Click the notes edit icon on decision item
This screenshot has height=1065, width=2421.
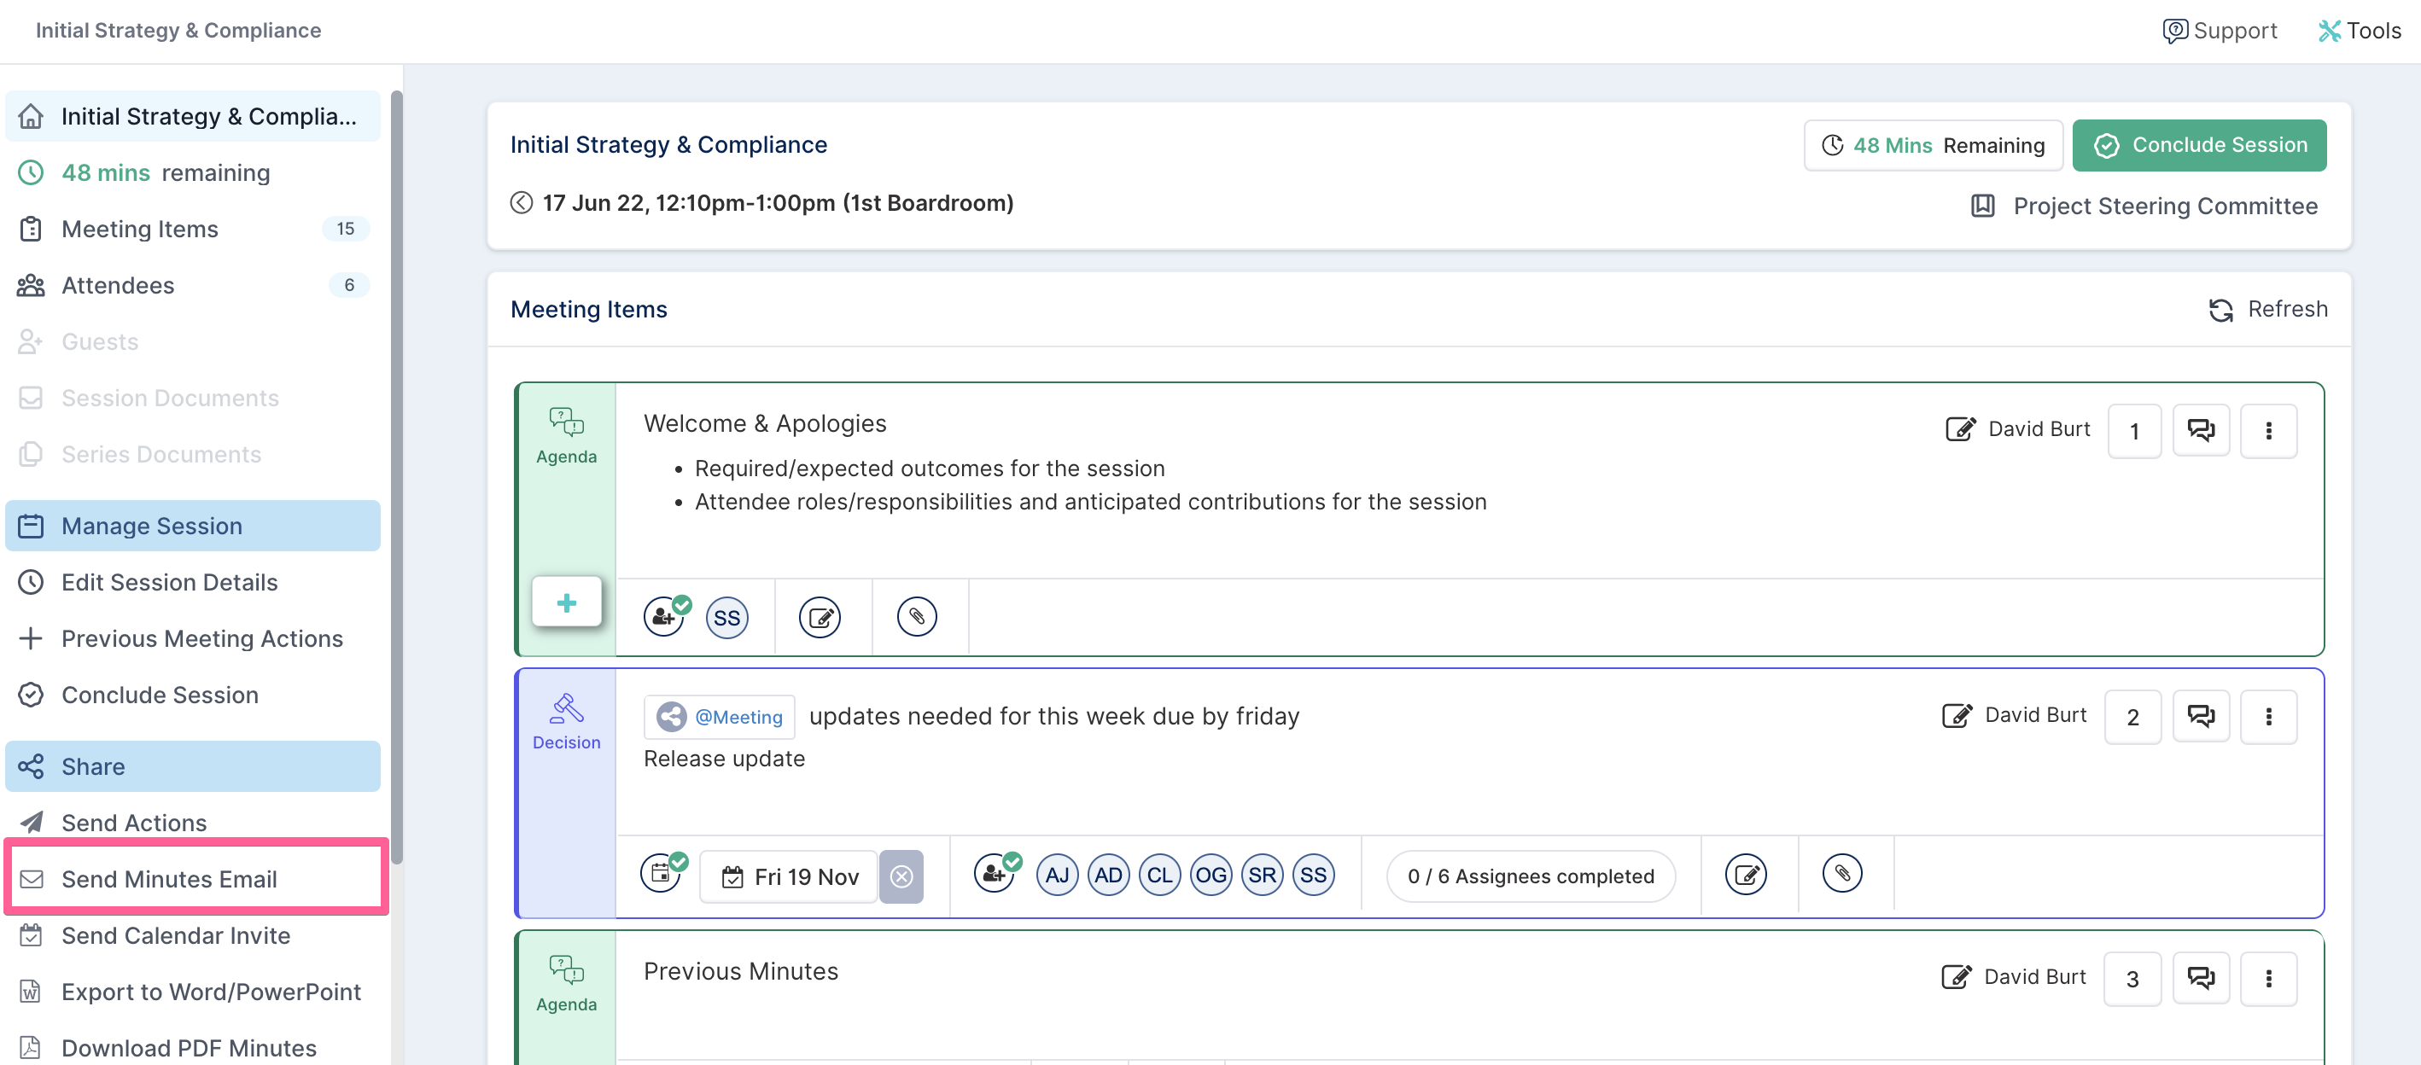coord(1747,875)
